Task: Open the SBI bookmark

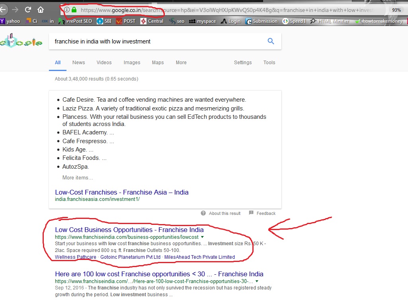Action: 104,21
